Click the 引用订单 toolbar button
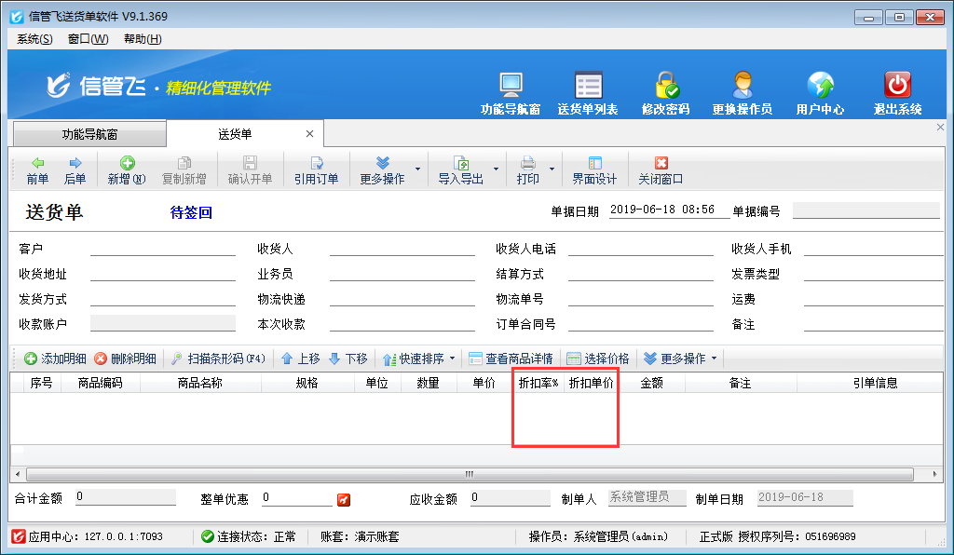The image size is (954, 555). click(316, 170)
